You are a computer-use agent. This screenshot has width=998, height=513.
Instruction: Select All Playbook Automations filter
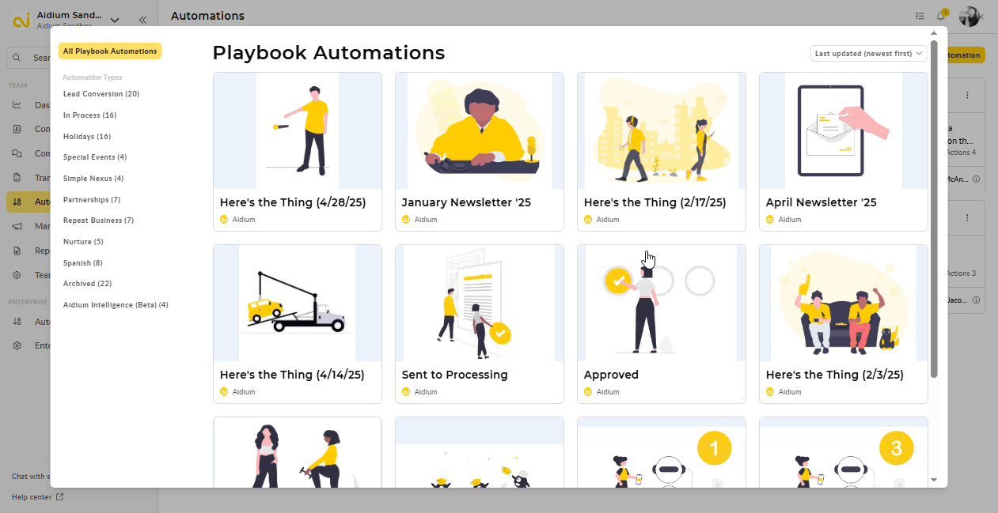[x=110, y=51]
